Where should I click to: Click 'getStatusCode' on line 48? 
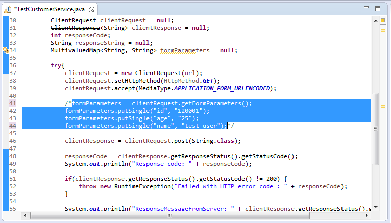(264, 156)
